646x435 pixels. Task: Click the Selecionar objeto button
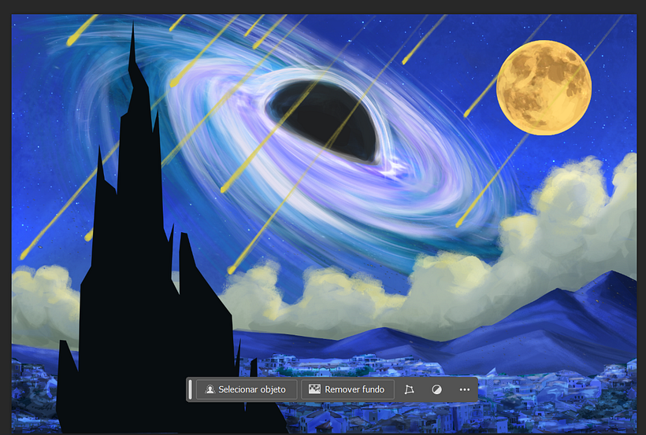coord(246,389)
